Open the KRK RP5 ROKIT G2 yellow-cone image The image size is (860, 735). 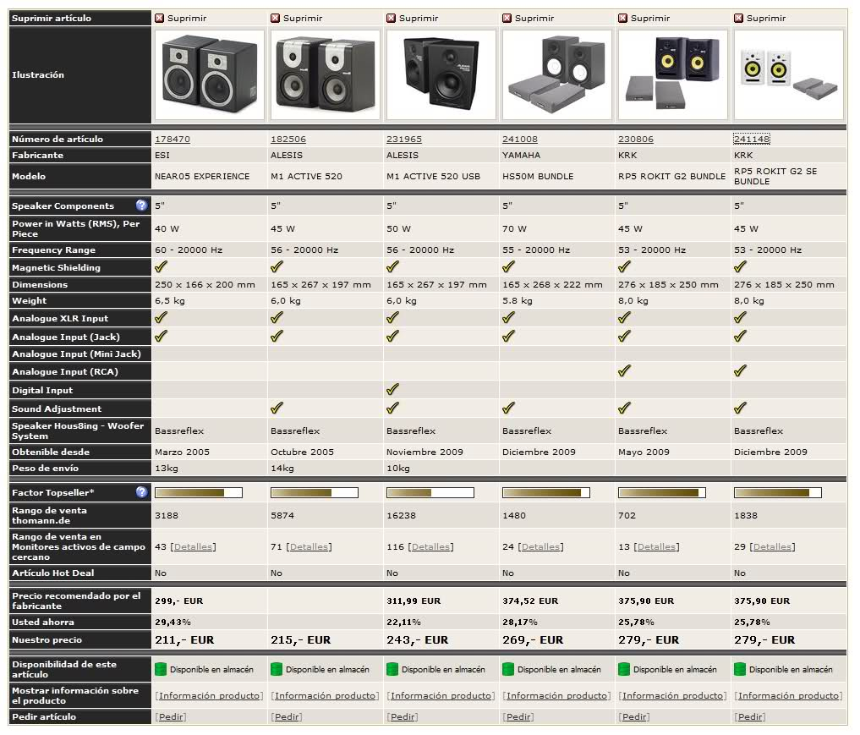673,74
